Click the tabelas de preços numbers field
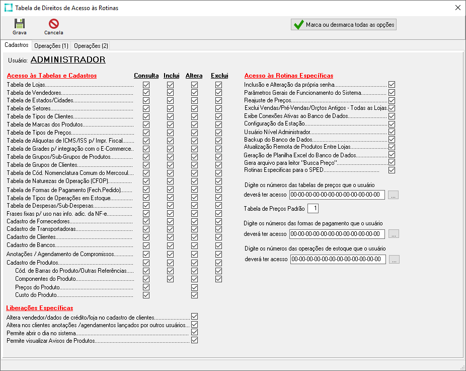 (337, 195)
